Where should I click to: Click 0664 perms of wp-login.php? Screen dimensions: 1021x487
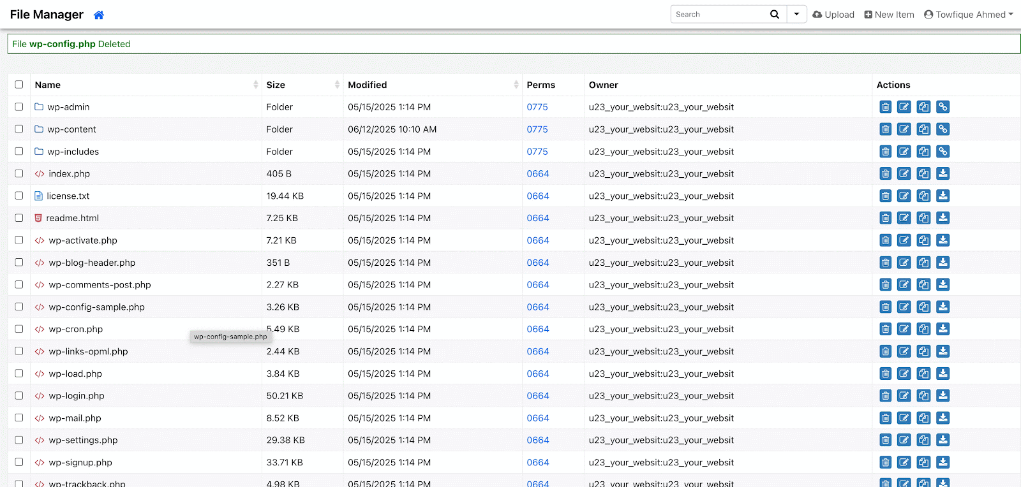538,396
